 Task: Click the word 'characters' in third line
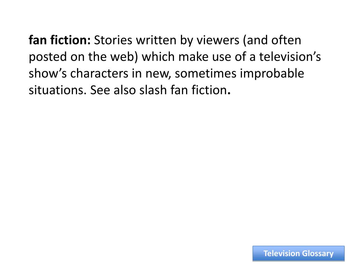(99, 73)
